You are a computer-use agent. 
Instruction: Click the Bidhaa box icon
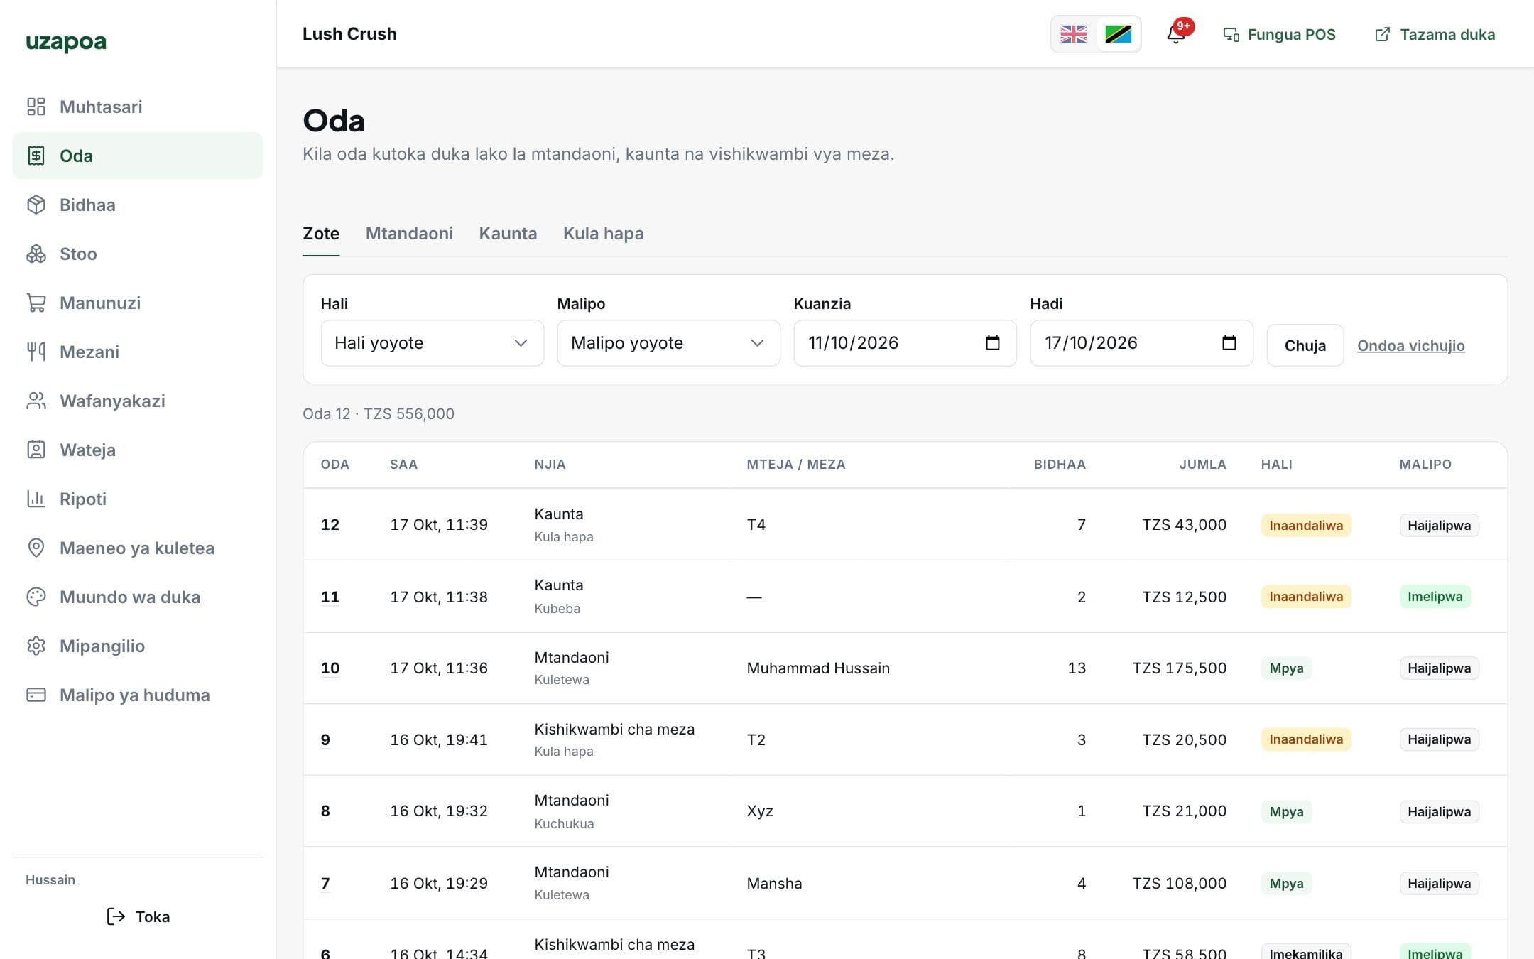pyautogui.click(x=36, y=205)
